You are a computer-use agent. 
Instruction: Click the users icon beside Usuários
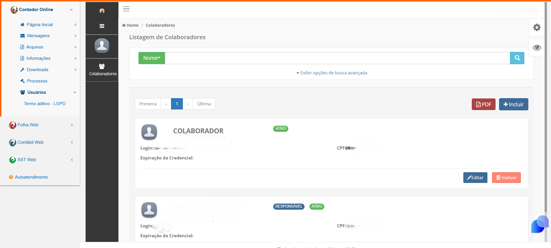(23, 92)
